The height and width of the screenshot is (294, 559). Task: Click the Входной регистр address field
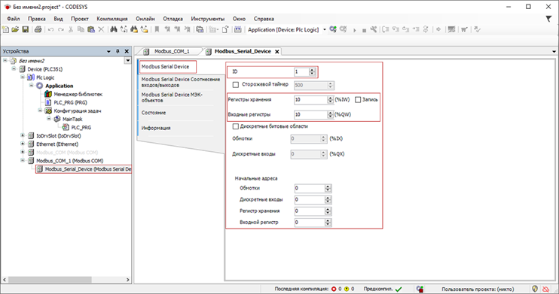(x=310, y=223)
